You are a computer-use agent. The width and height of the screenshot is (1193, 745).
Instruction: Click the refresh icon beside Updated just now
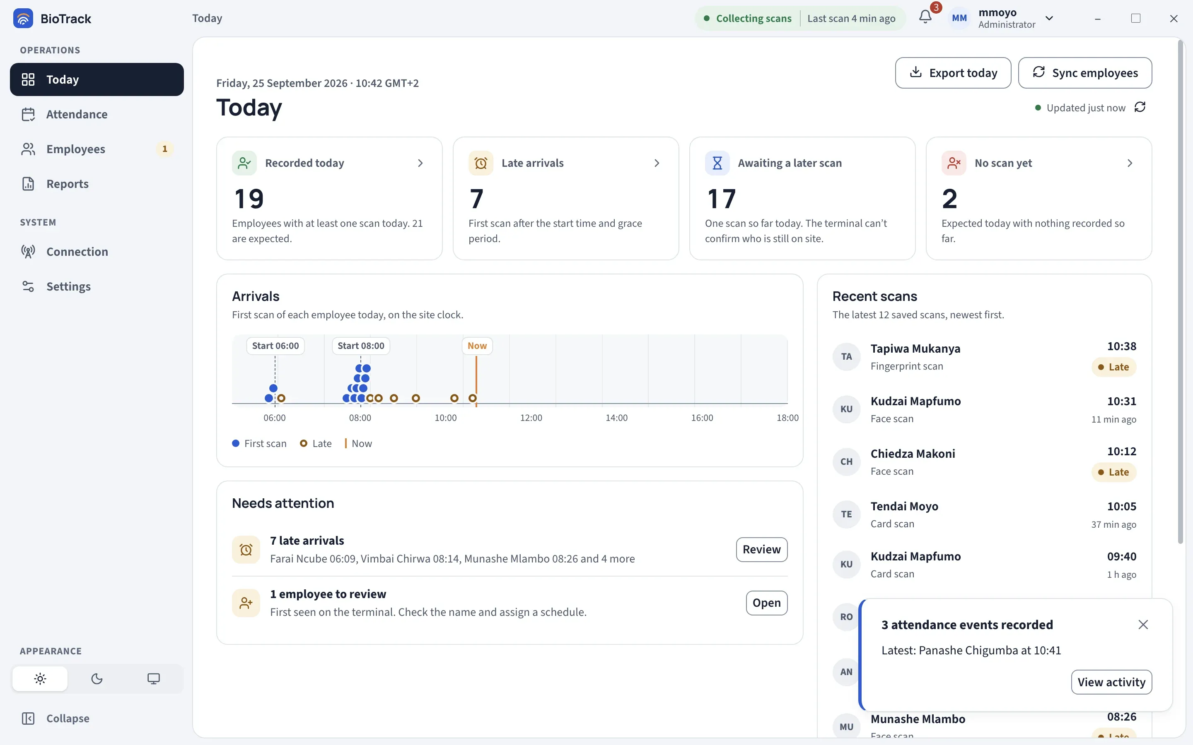pyautogui.click(x=1140, y=108)
